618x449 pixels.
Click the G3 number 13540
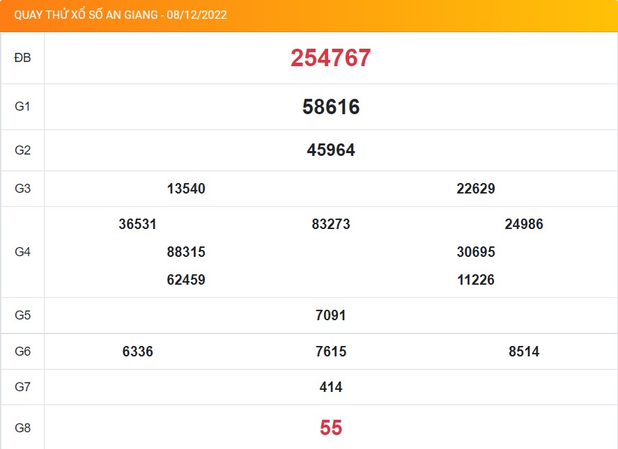point(186,189)
